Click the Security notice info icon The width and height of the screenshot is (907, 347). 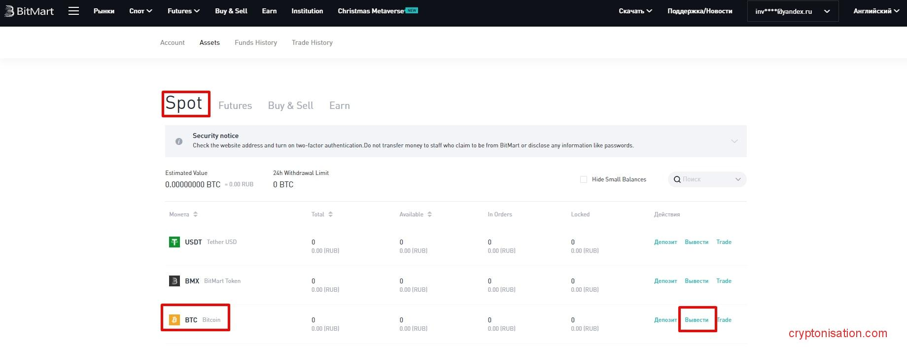coord(179,141)
